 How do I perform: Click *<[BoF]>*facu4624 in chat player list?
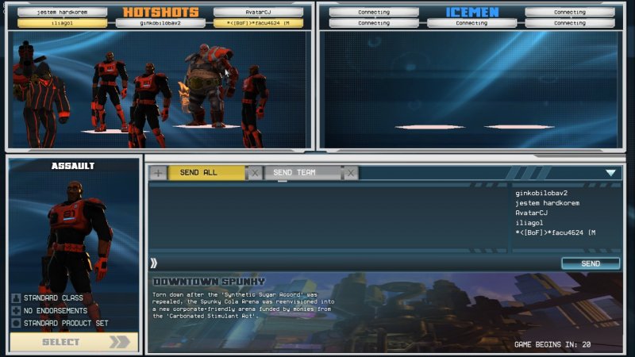pos(555,232)
